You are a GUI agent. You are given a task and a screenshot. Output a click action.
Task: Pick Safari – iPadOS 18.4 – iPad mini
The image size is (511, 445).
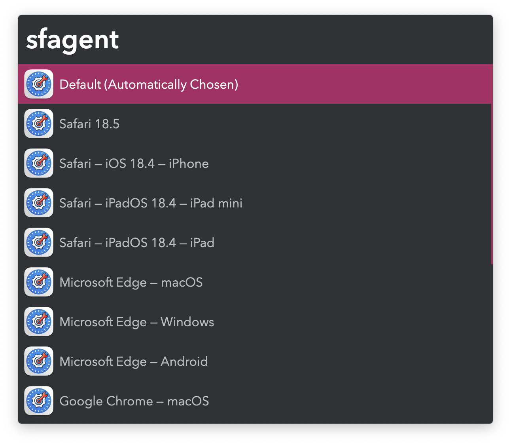point(151,203)
